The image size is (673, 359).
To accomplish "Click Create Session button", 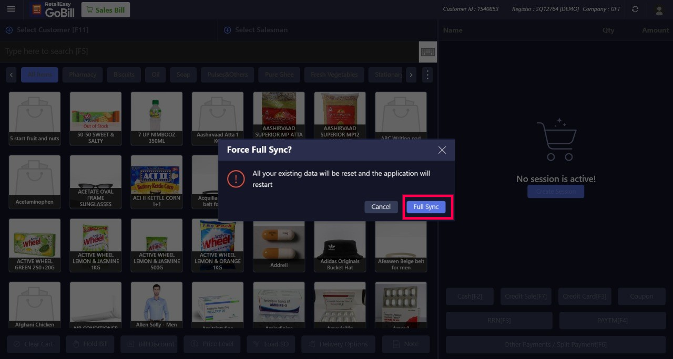I will click(556, 192).
